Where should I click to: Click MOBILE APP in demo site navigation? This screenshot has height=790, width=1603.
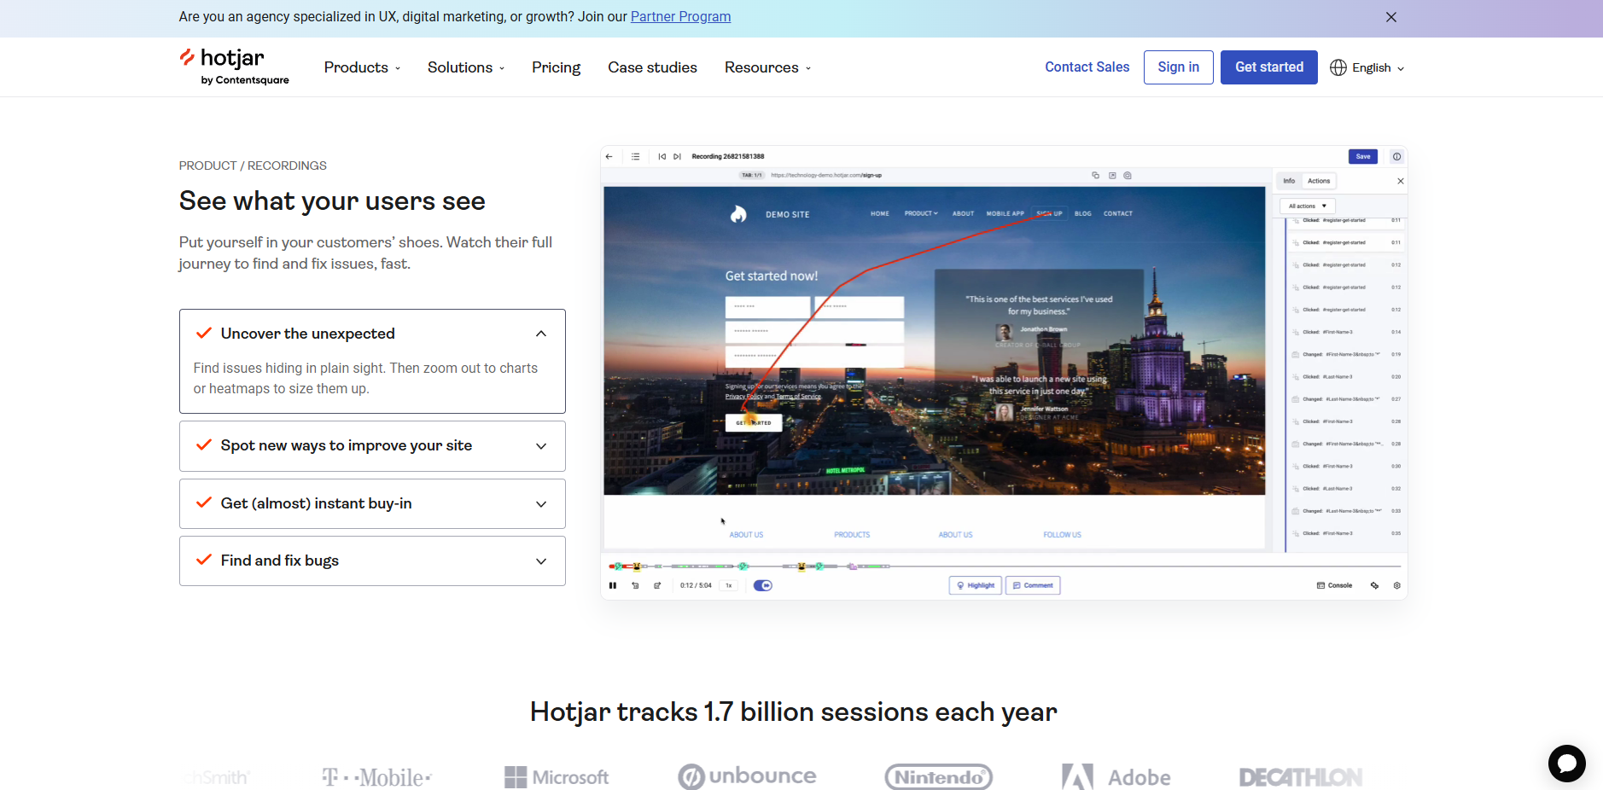click(1005, 213)
